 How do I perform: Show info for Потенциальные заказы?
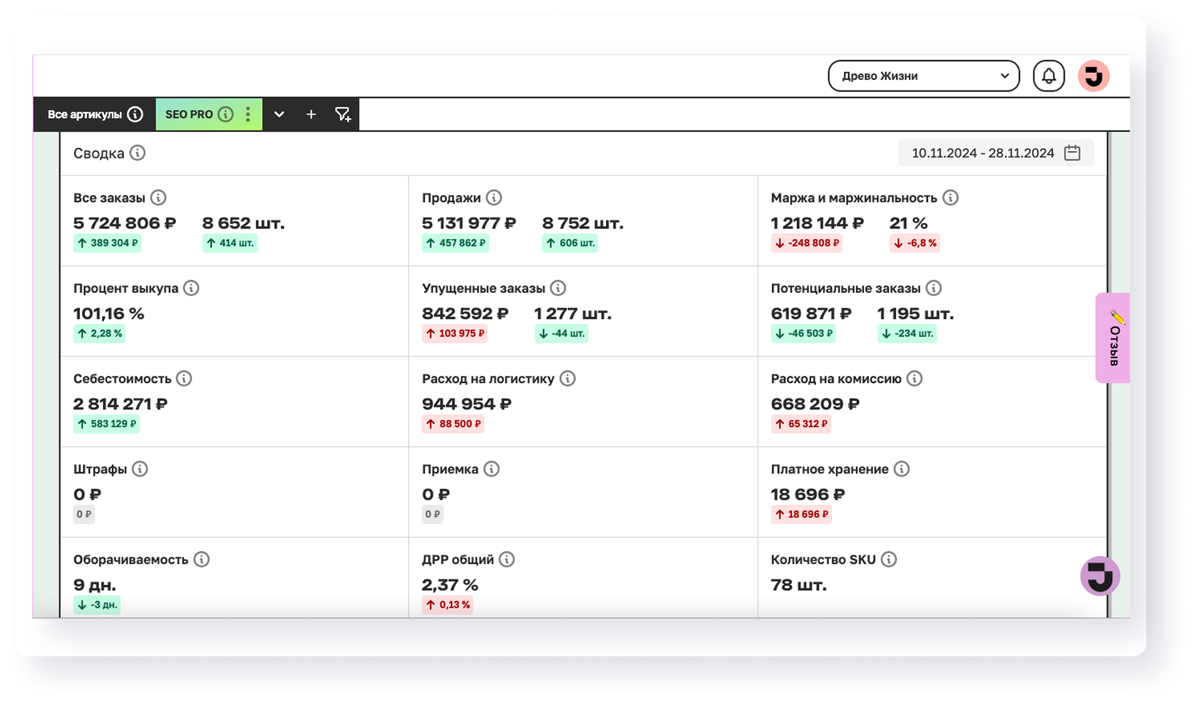coord(933,288)
